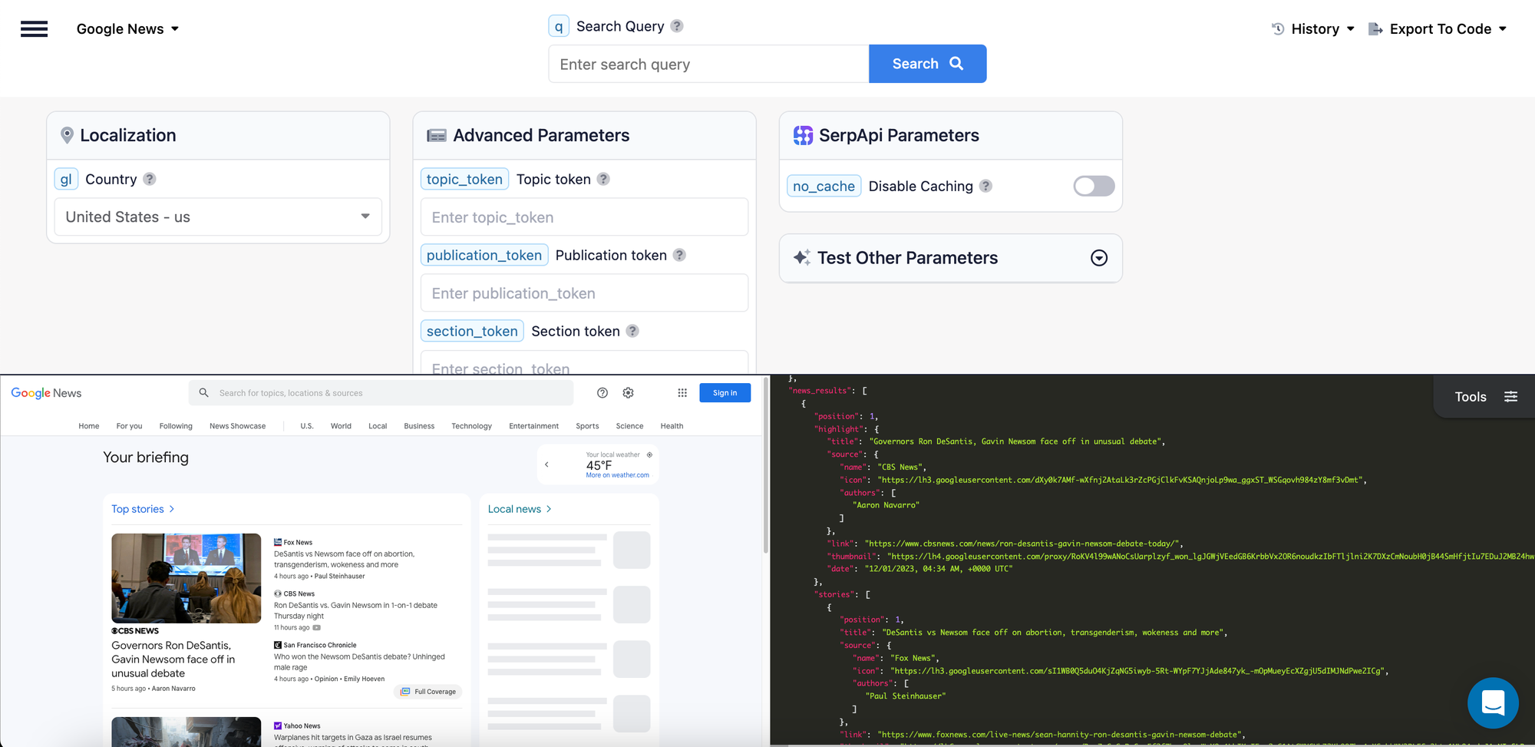The height and width of the screenshot is (747, 1535).
Task: Click the Disable Caching help icon
Action: (x=985, y=186)
